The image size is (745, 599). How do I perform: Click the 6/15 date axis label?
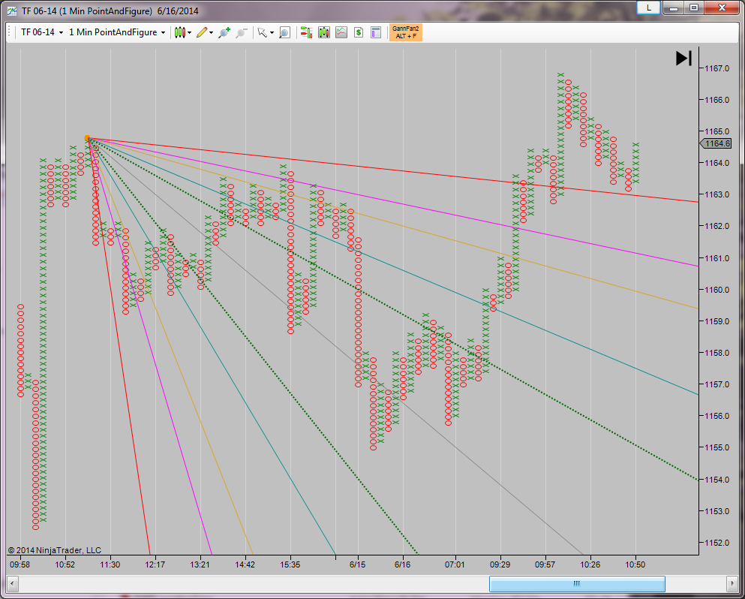tap(358, 564)
